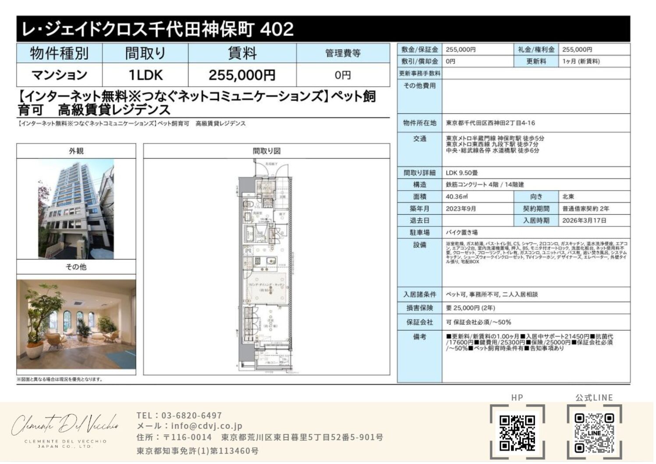This screenshot has height=464, width=656.
Task: Click the 設備 equipment label
Action: click(x=419, y=245)
